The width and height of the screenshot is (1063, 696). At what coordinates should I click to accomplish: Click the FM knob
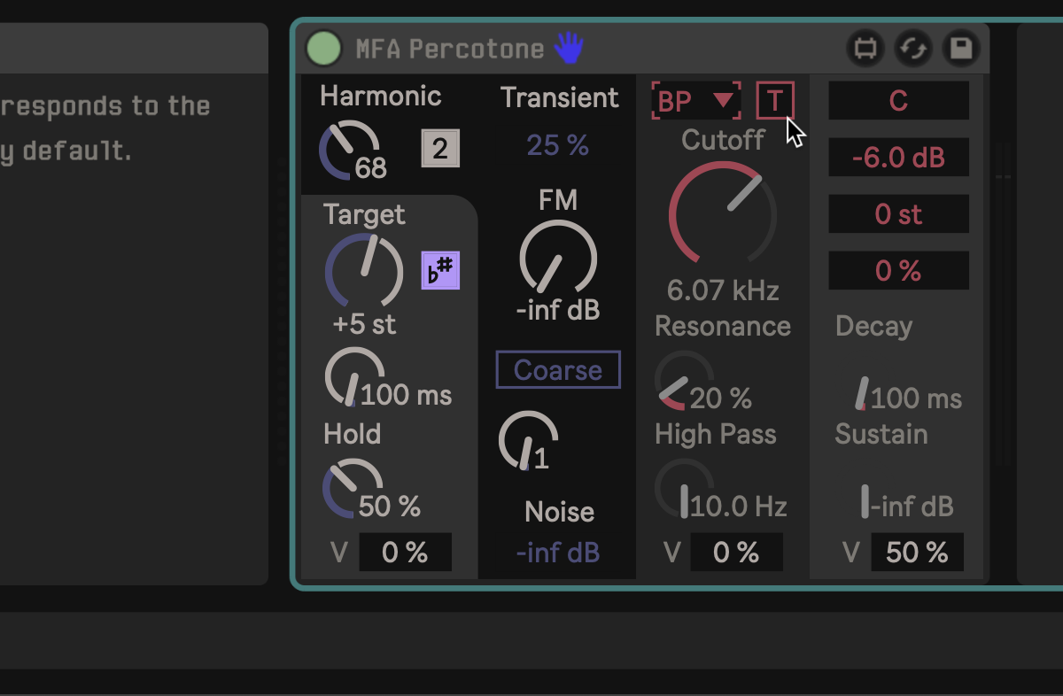[558, 259]
